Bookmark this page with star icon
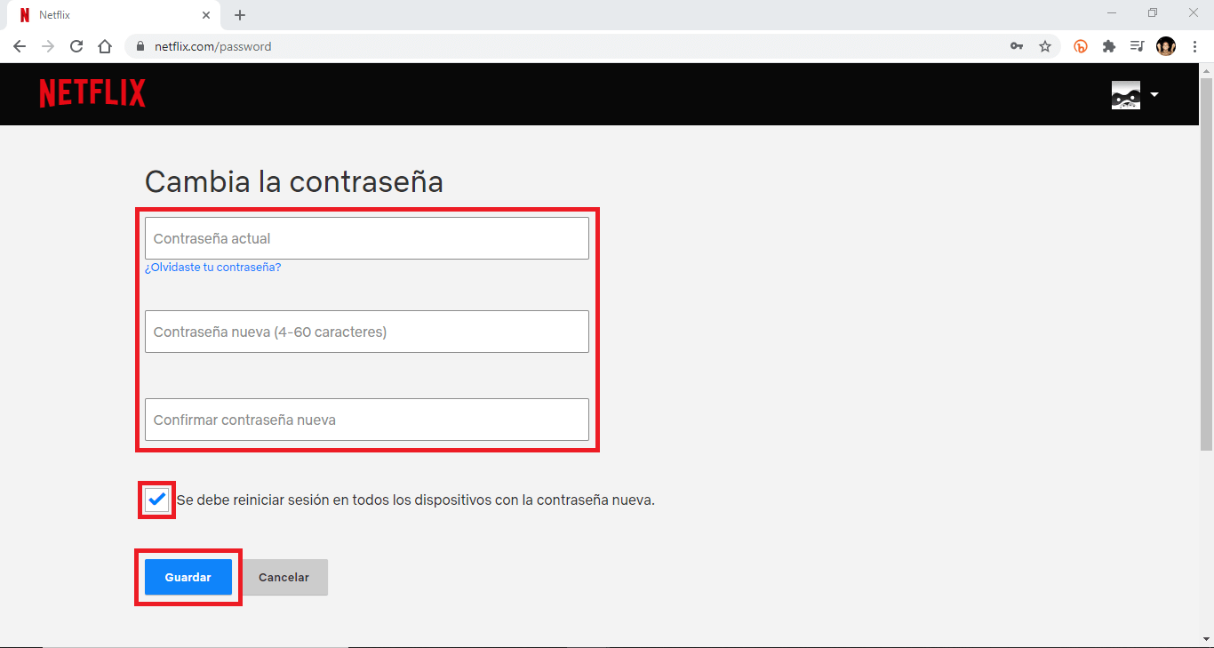The image size is (1214, 648). pyautogui.click(x=1045, y=46)
